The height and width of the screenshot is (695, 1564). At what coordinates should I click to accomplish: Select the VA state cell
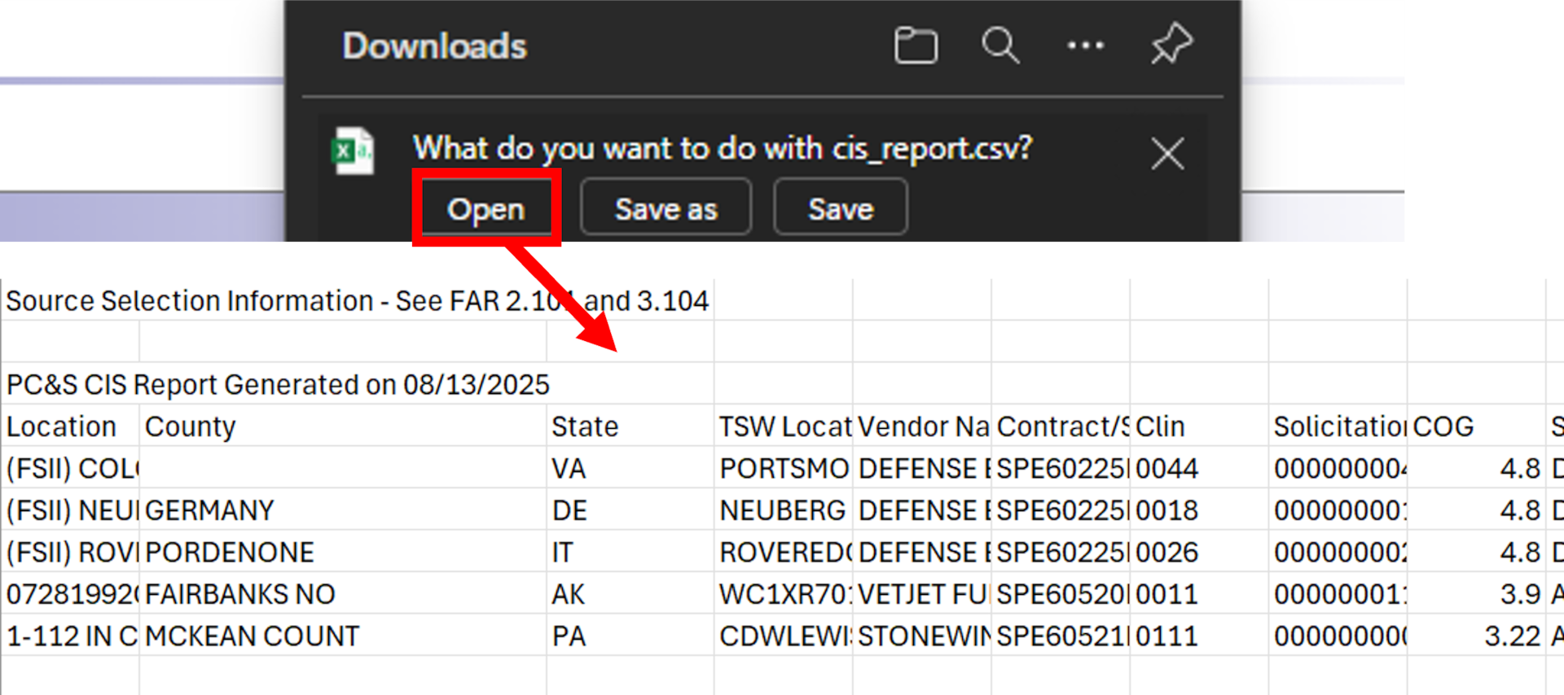pos(630,468)
